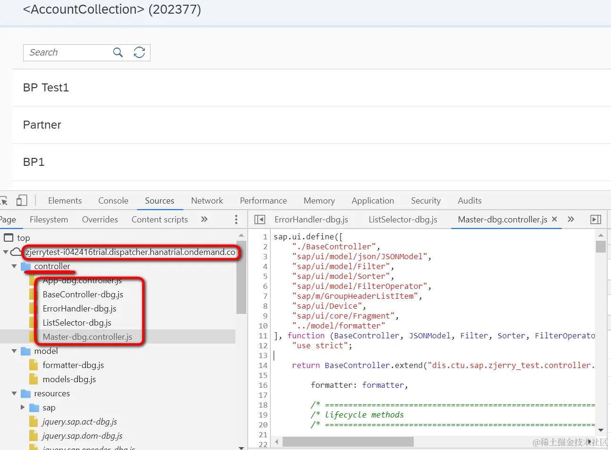Click the inspect element pointer icon
Viewport: 611px width, 450px height.
pyautogui.click(x=4, y=201)
